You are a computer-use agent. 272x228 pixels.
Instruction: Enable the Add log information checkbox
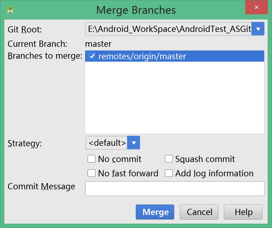169,173
